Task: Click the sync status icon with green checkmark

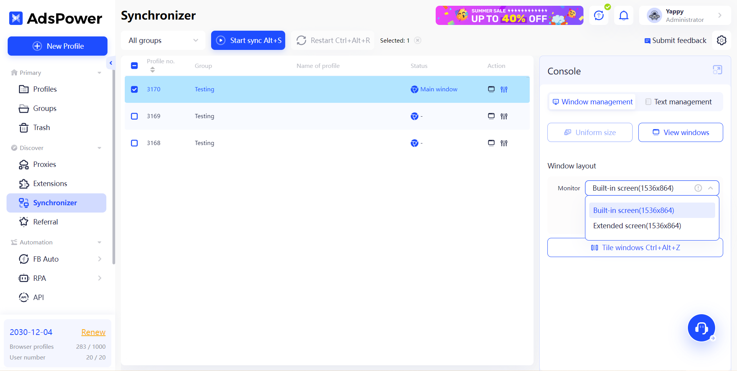Action: (x=599, y=15)
